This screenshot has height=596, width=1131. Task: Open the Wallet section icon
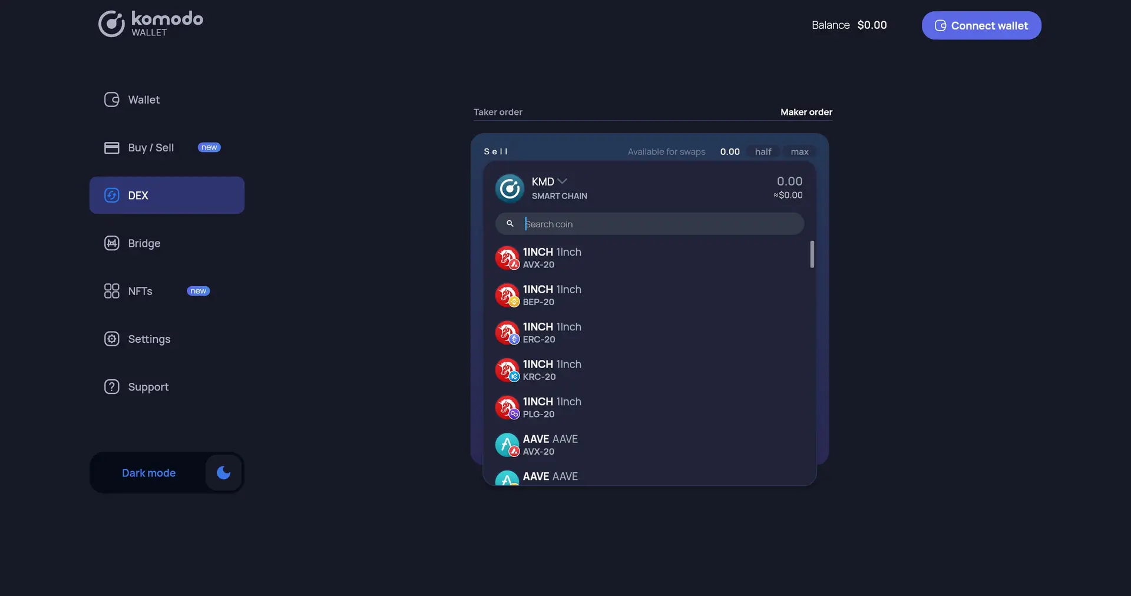tap(111, 100)
